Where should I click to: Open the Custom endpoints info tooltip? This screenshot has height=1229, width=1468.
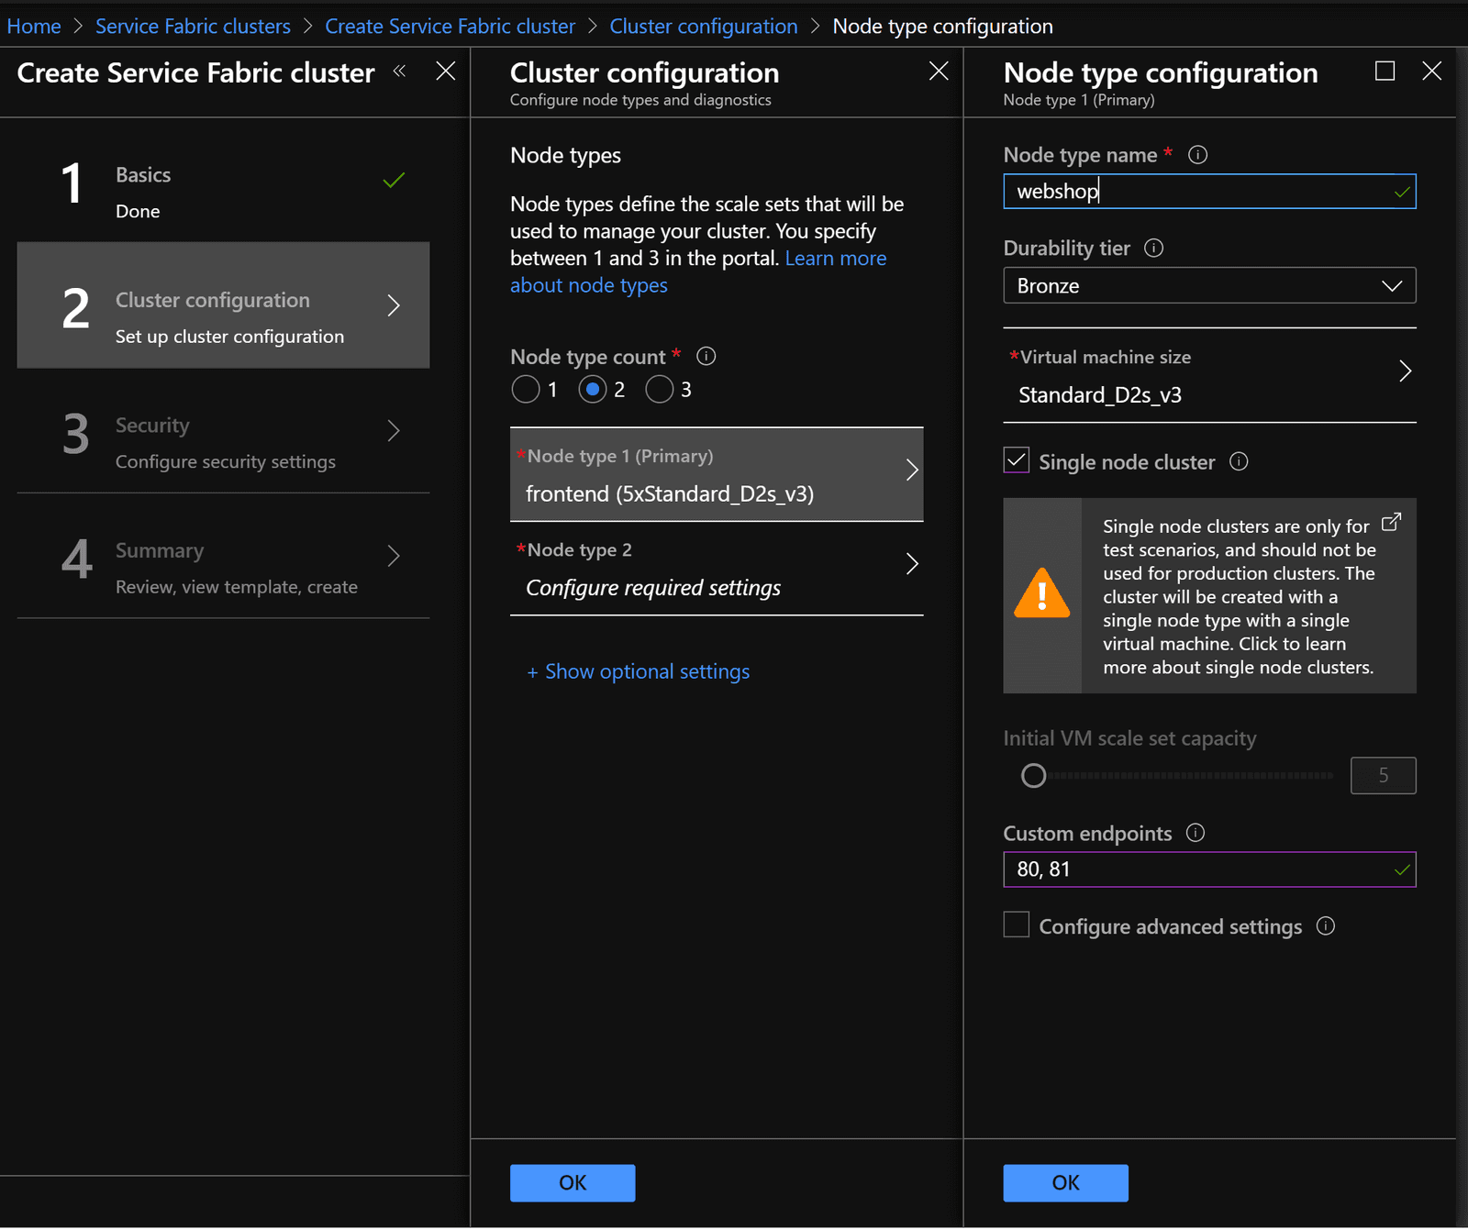coord(1196,833)
